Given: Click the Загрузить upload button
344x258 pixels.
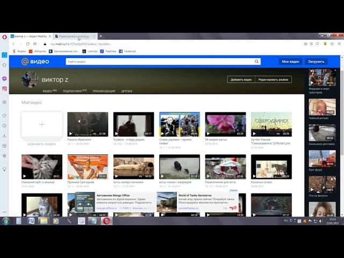Looking at the screenshot, I should [316, 62].
